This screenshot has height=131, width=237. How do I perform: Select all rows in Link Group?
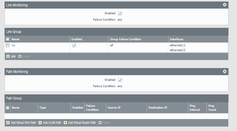[8, 39]
